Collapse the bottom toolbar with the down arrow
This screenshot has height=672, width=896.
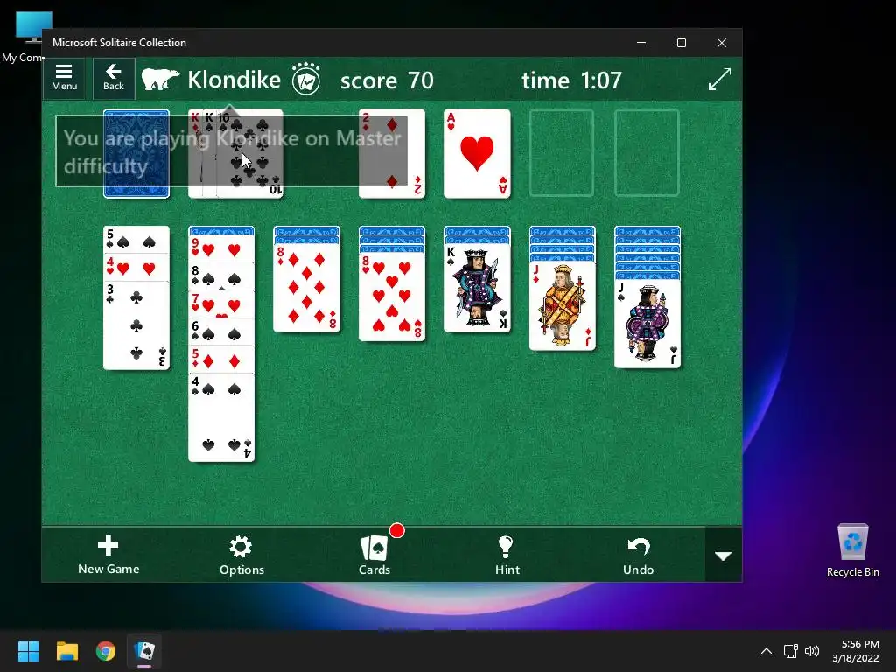point(724,556)
